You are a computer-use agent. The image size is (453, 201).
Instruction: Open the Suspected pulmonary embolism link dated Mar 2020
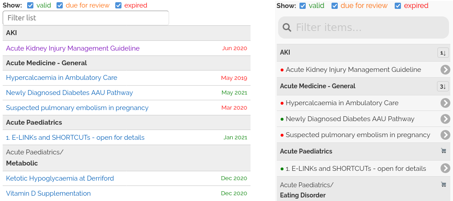(x=77, y=108)
